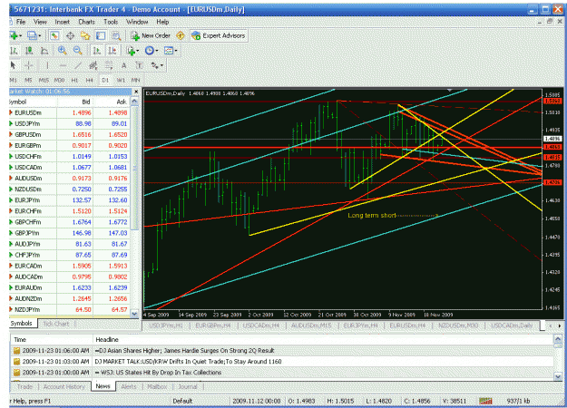Open the Insert menu

click(63, 22)
